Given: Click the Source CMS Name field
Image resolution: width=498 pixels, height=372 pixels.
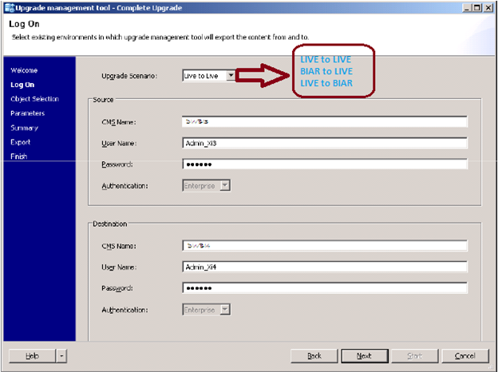Looking at the screenshot, I should point(324,121).
